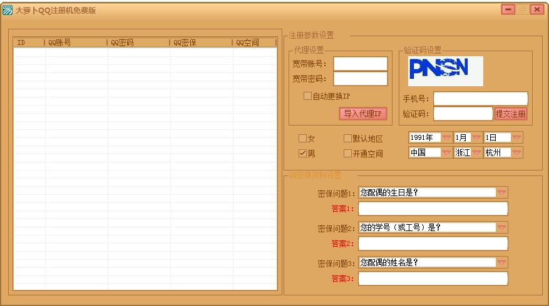Minimize the window using title bar button
The height and width of the screenshot is (306, 549).
508,9
